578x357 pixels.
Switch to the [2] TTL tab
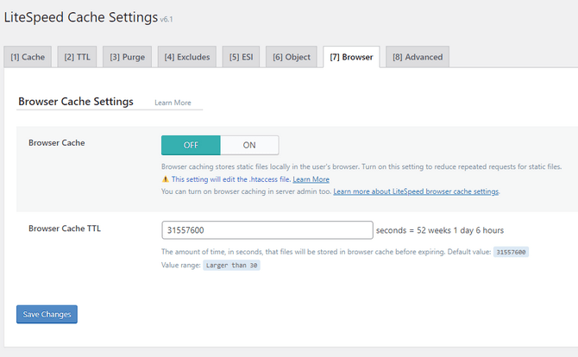(77, 57)
